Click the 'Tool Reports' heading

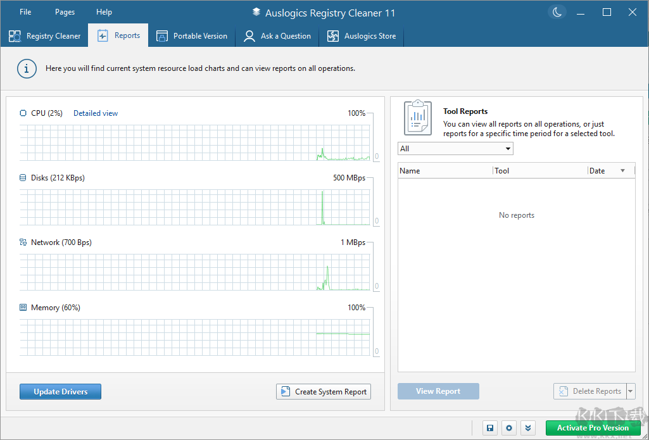coord(465,111)
